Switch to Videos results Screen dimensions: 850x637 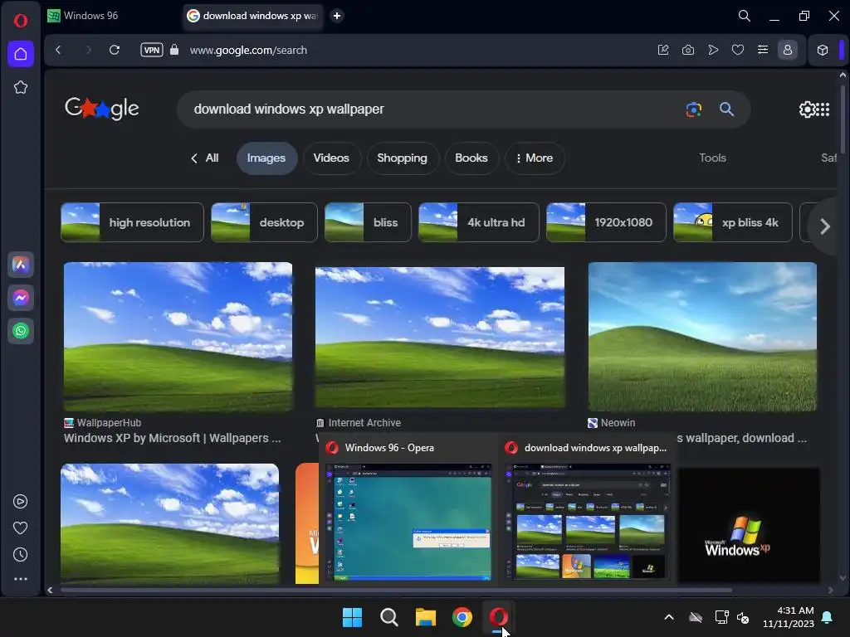331,158
